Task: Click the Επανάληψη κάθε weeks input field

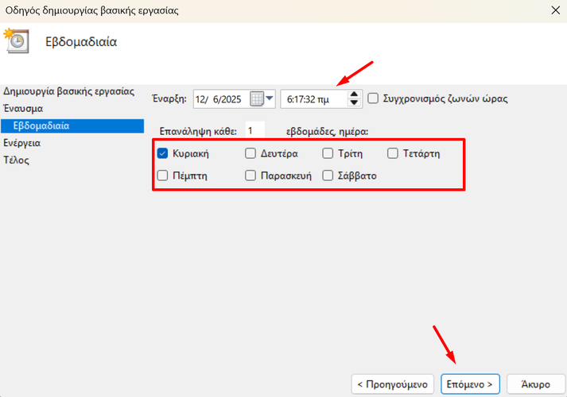Action: [x=255, y=131]
